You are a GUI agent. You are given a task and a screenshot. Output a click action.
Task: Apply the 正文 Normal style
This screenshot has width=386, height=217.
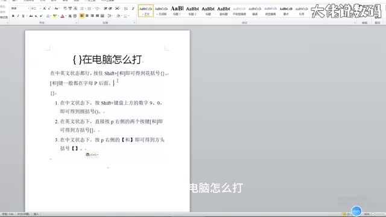coord(146,11)
